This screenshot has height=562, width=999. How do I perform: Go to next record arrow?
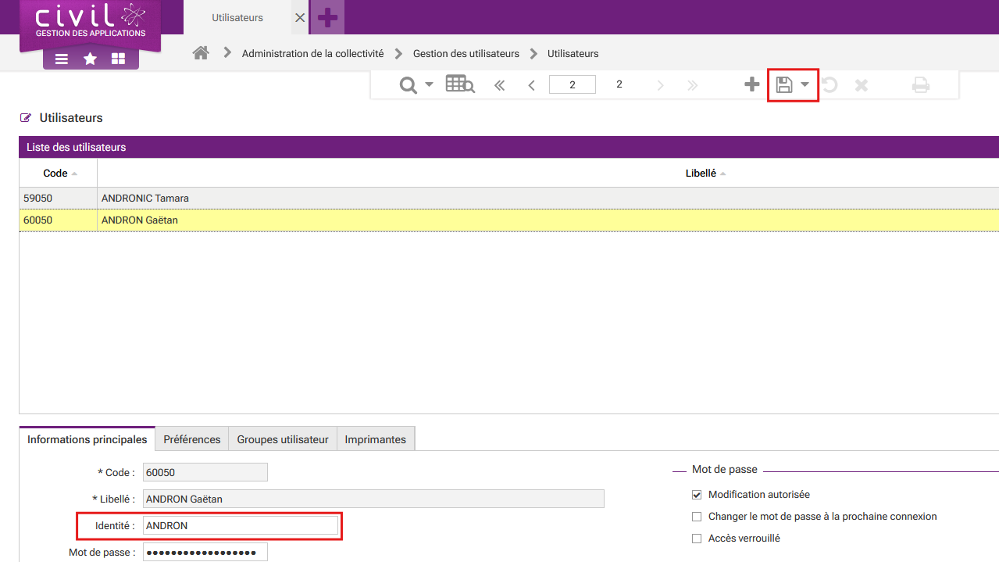pyautogui.click(x=661, y=85)
